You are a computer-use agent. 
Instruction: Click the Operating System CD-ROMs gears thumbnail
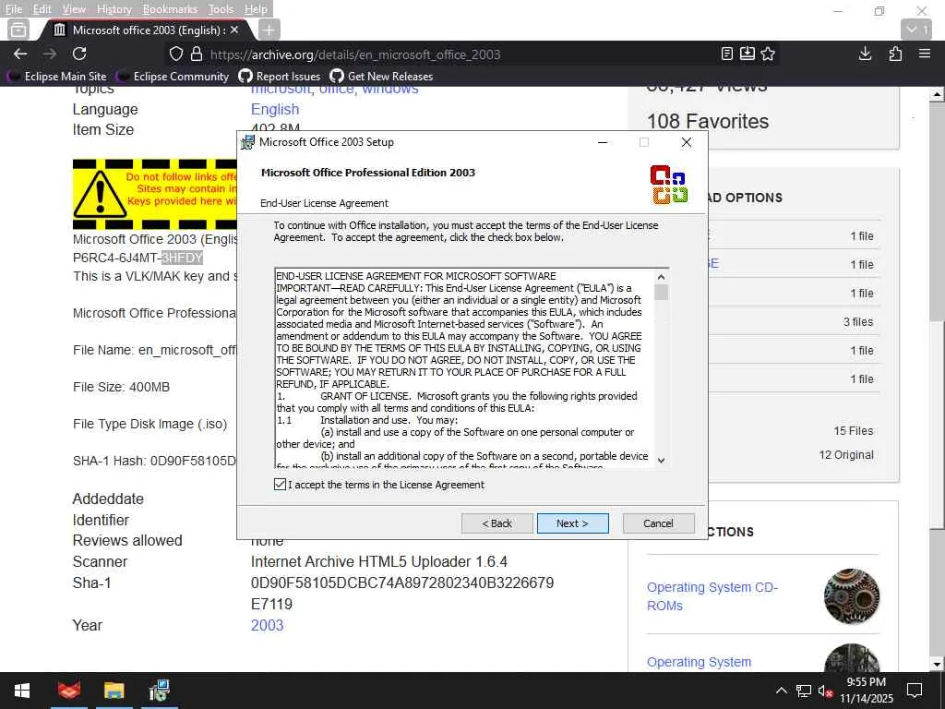tap(852, 596)
